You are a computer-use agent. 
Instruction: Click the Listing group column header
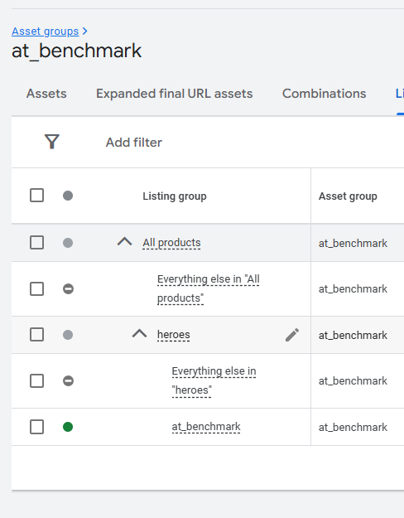pos(175,196)
